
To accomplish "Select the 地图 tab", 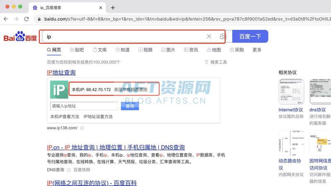I will 213,50.
